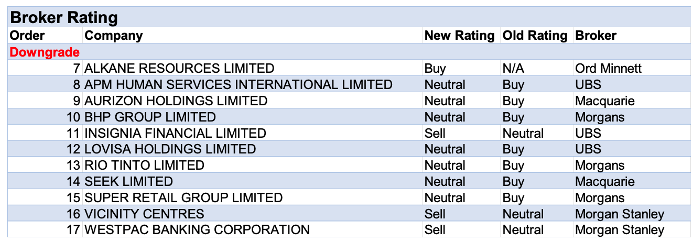
Task: Click the LOVISA HOLDINGS LIMITED cell
Action: 170,149
